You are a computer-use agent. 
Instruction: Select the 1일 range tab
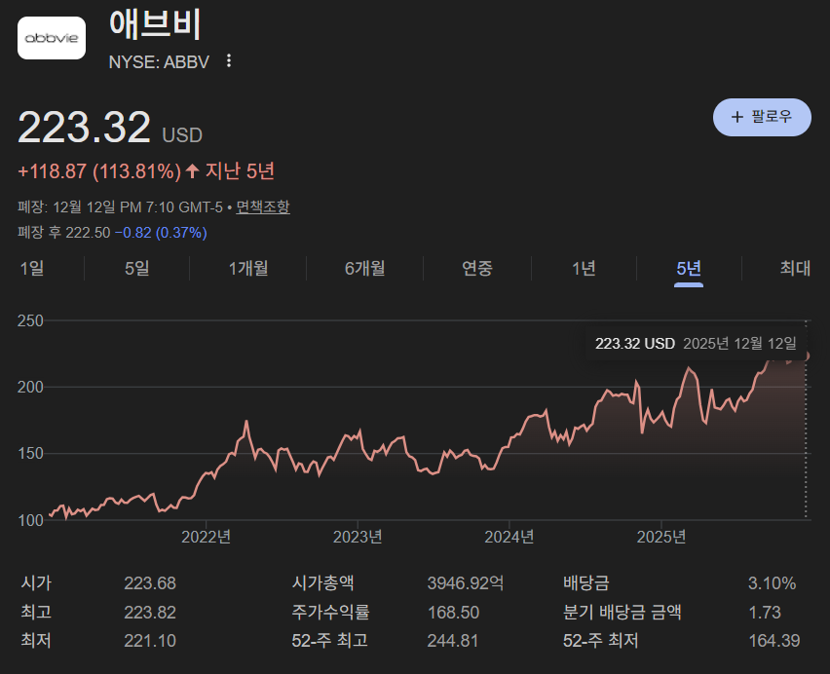[32, 268]
